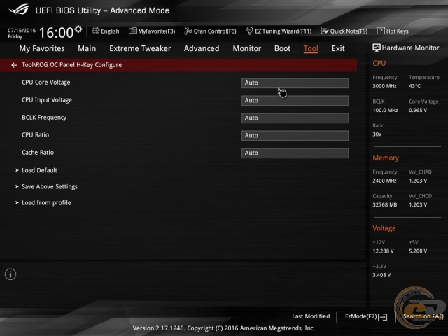This screenshot has width=448, height=336.
Task: Open the BCLK Frequency Auto field
Action: tap(295, 118)
